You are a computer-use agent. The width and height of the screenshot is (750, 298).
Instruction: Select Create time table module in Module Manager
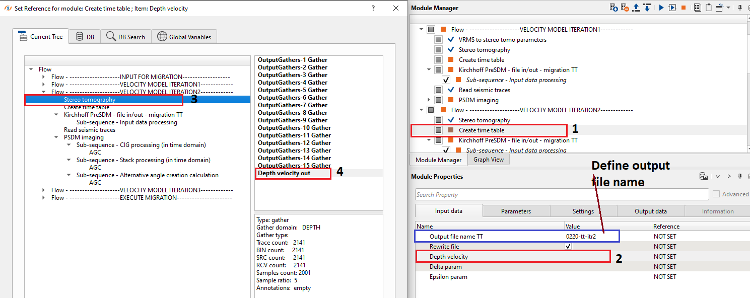point(481,130)
